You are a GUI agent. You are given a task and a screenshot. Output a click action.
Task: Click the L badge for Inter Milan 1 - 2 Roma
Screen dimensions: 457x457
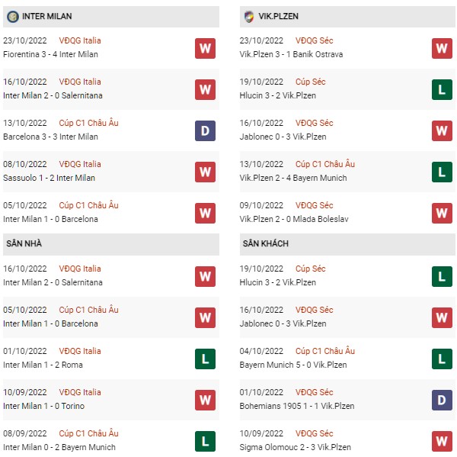[205, 359]
